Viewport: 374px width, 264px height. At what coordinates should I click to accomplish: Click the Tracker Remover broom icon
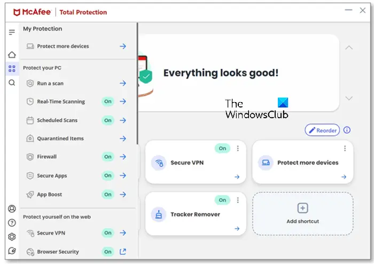(159, 215)
